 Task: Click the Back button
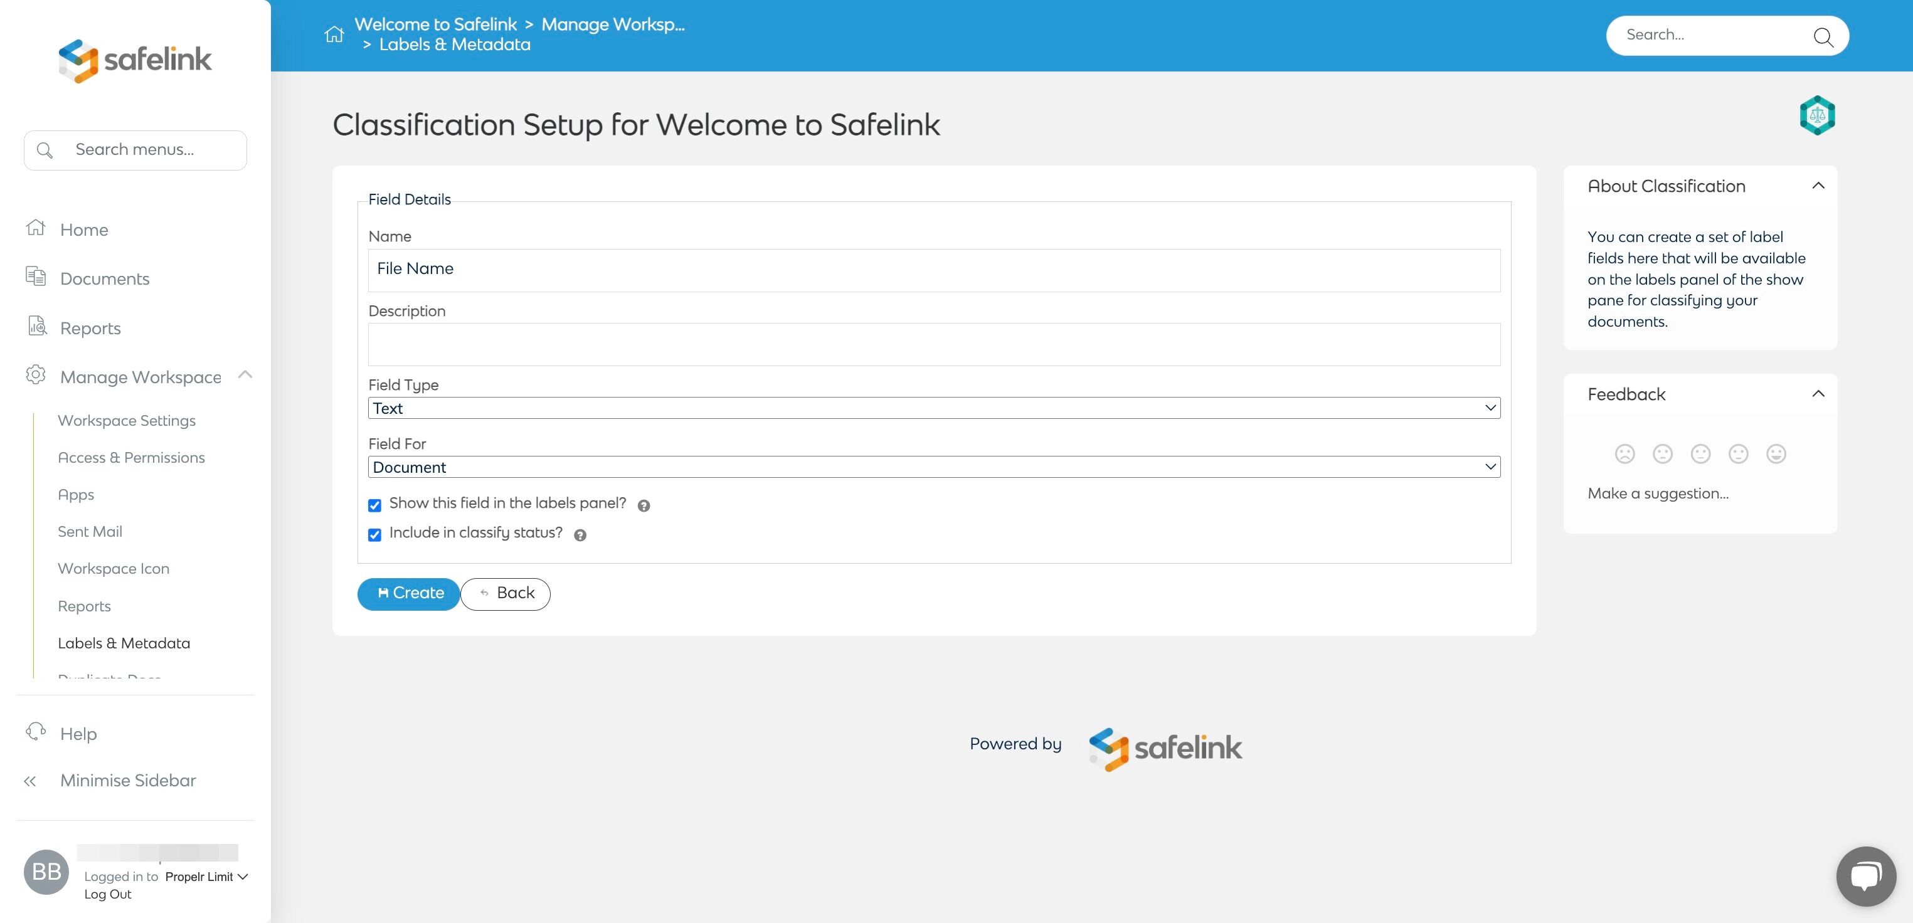(x=506, y=593)
